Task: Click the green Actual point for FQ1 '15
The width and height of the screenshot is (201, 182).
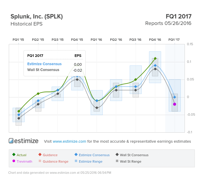Action: pos(19,111)
